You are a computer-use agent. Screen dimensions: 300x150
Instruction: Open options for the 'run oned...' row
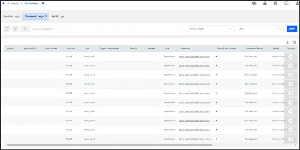(x=291, y=102)
